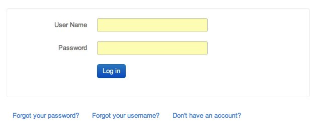Follow the Forgot your username? link
The height and width of the screenshot is (127, 316).
(x=126, y=116)
